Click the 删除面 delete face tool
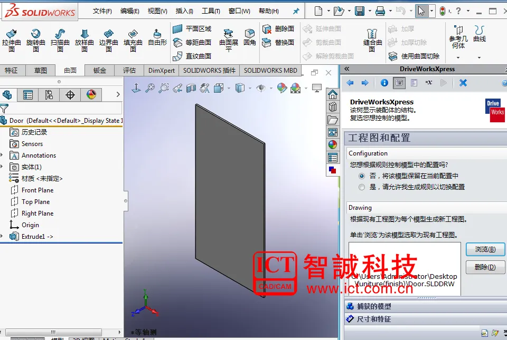Viewport: 507px width, 340px height. 278,28
